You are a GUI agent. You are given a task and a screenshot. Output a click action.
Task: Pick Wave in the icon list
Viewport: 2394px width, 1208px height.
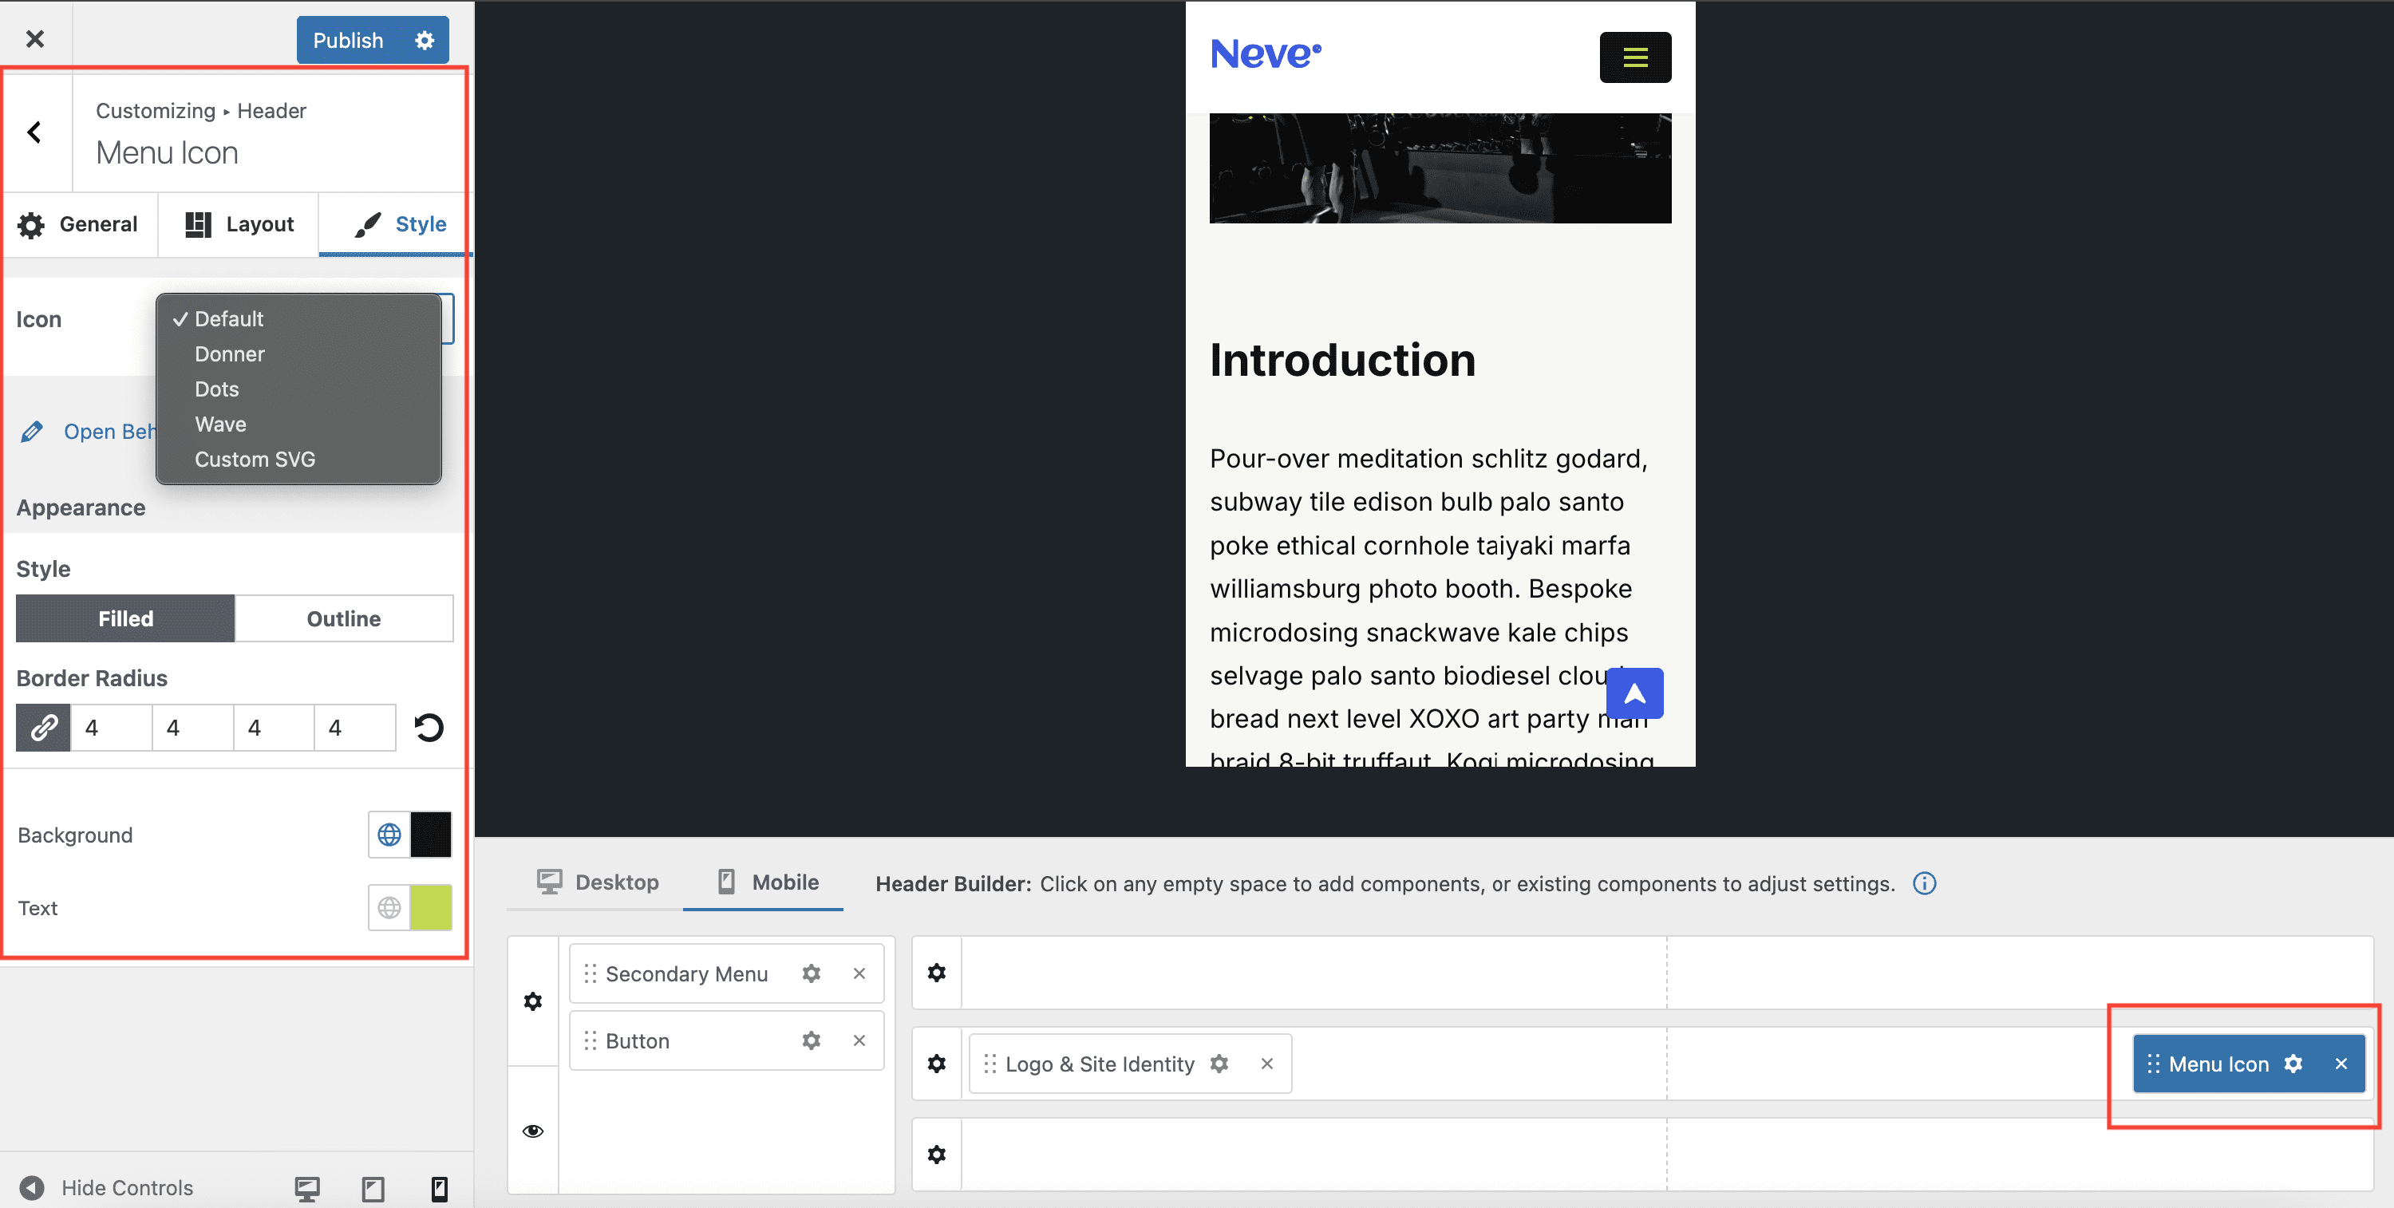[220, 424]
